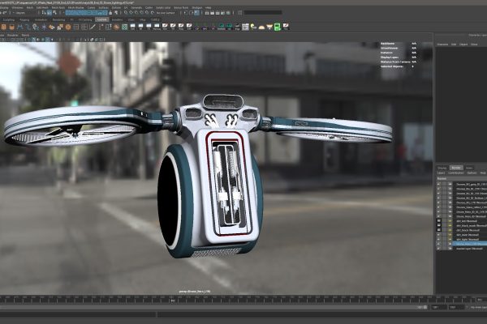The width and height of the screenshot is (487, 324).
Task: Switch to the Animation shelf tab
Action: 41,19
